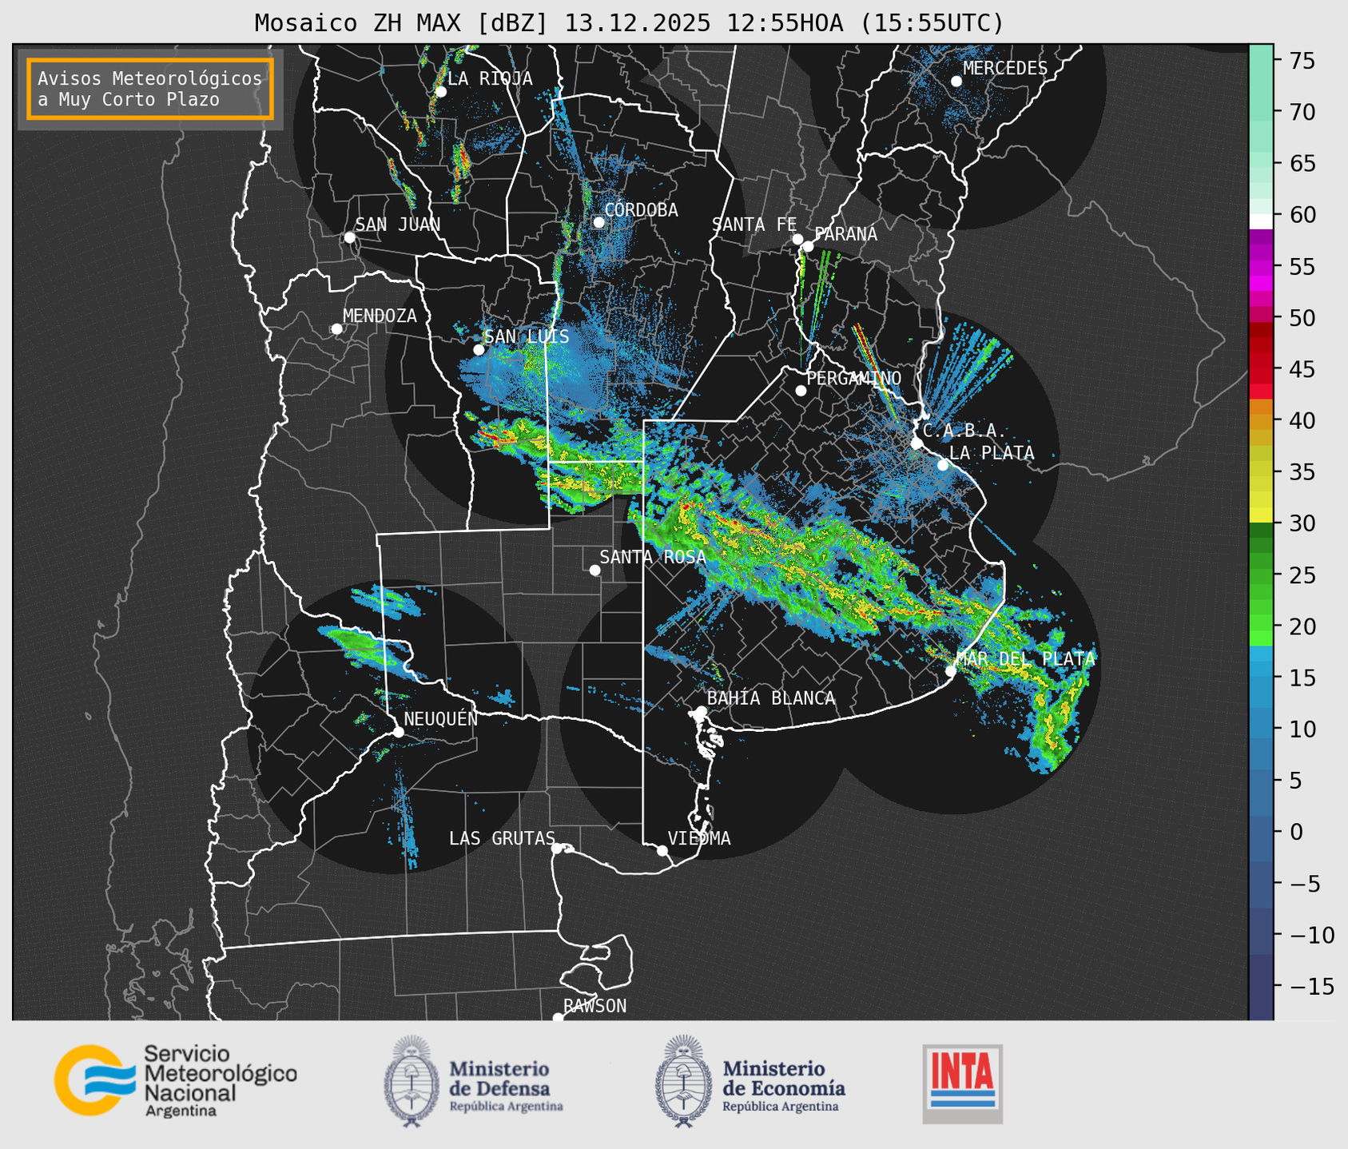Screen dimensions: 1348x1149
Task: Click the dark −15 dBZ band on the scale
Action: pos(1261,986)
